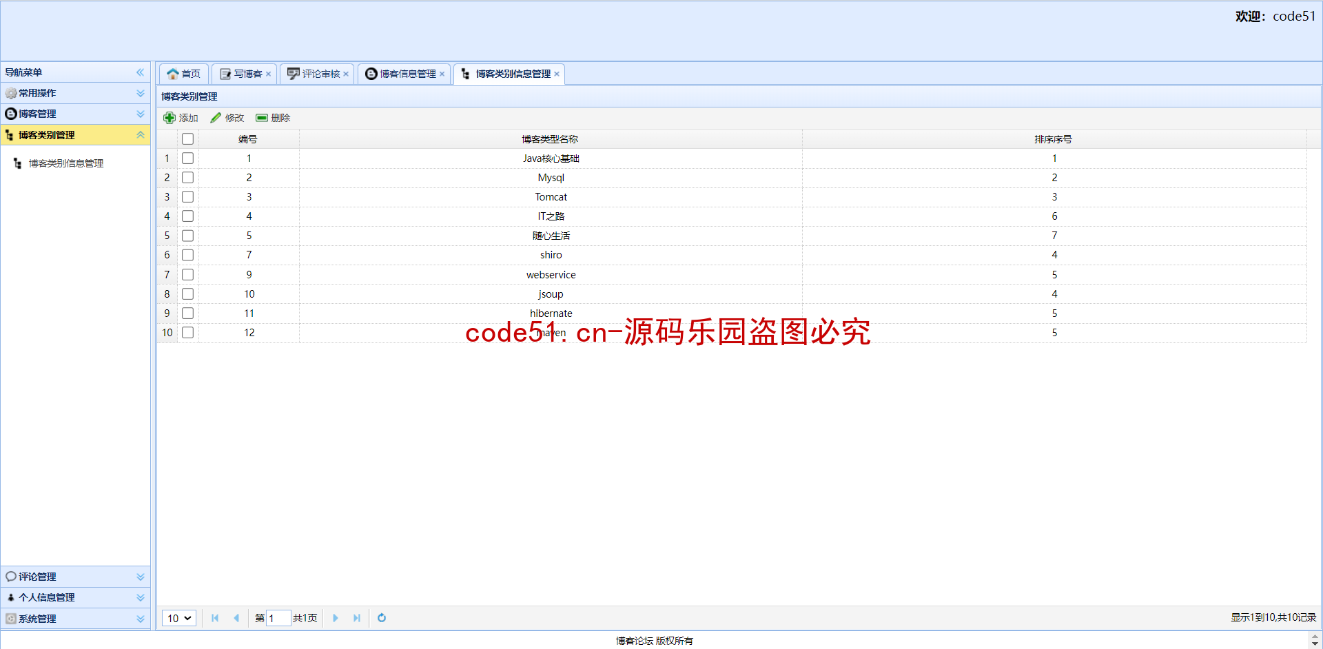This screenshot has height=649, width=1323.
Task: Sort by 编号 column header
Action: click(x=249, y=139)
